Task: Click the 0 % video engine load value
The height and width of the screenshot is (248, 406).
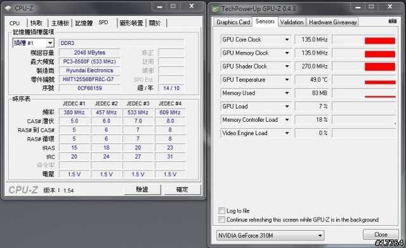Action: [311, 133]
